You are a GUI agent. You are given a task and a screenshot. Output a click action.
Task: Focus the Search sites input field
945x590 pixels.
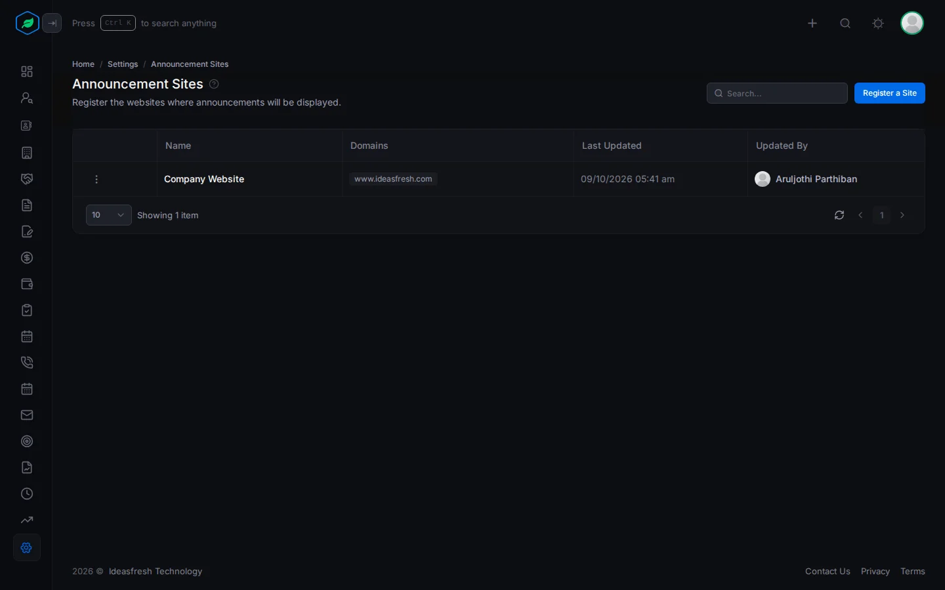pos(777,93)
